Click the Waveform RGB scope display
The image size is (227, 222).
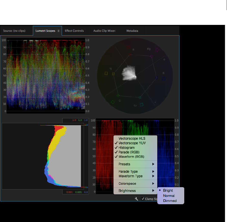point(46,75)
